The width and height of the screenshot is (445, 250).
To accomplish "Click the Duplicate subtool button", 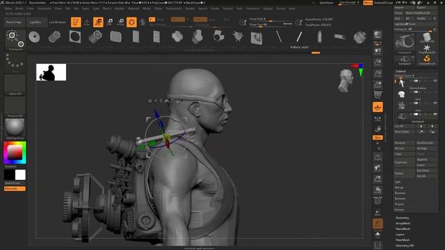I will point(405,162).
